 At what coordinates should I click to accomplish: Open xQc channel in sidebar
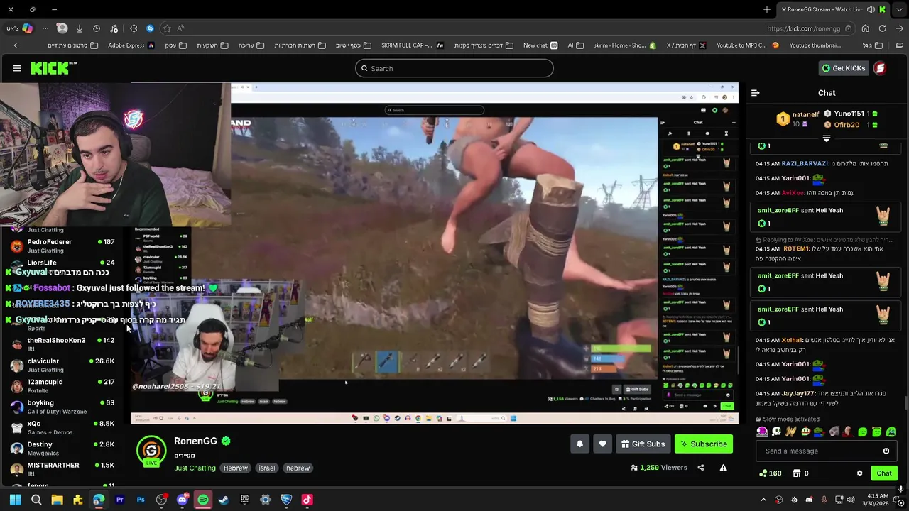pos(64,428)
